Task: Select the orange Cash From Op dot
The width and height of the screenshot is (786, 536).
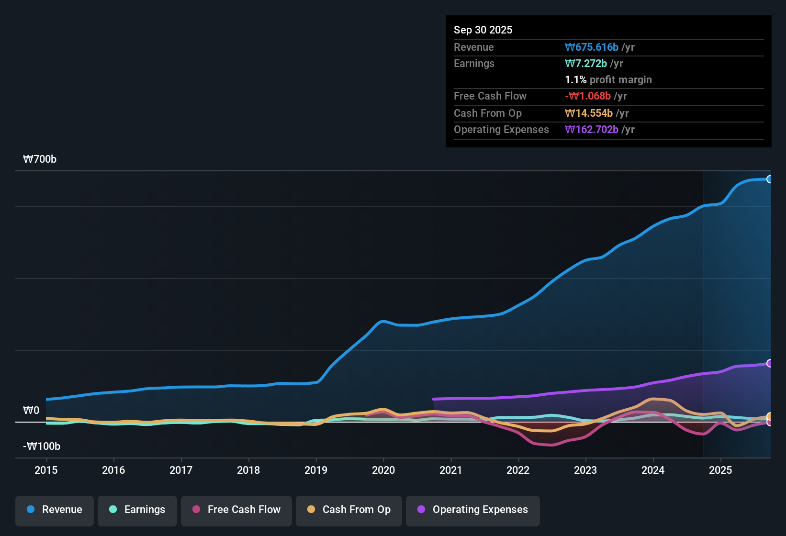Action: click(x=311, y=510)
